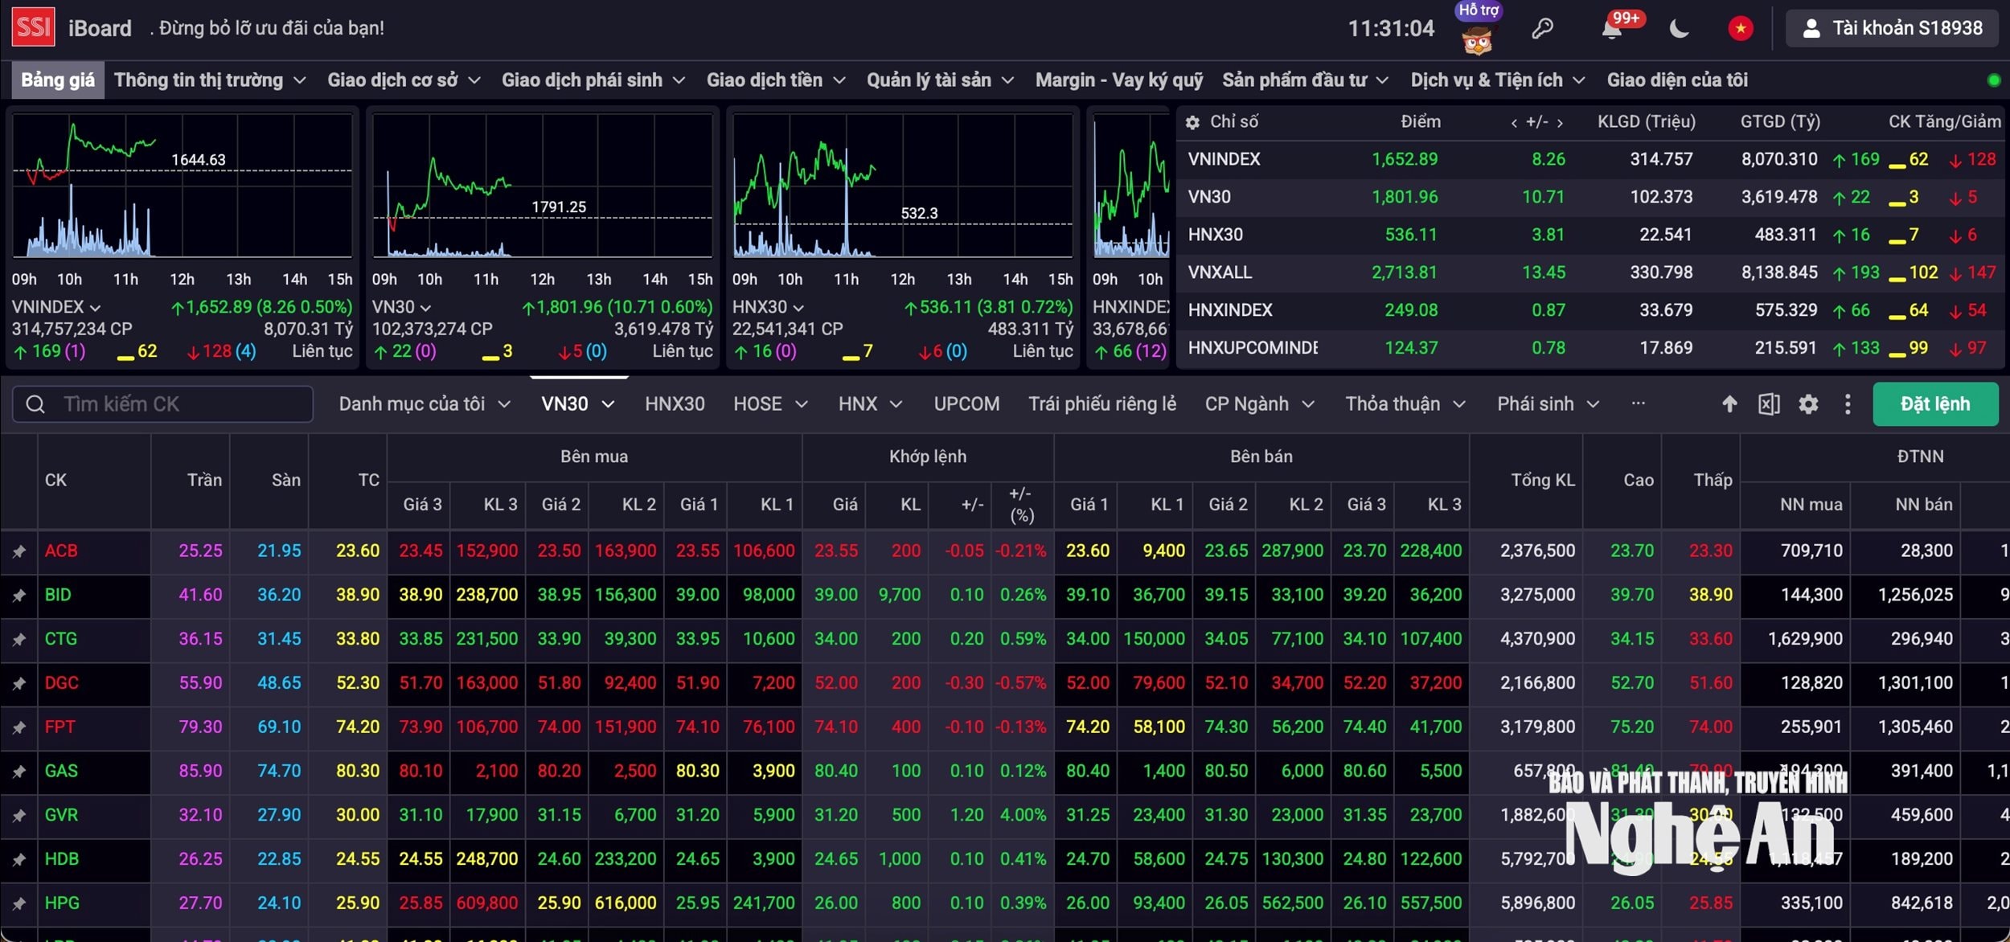The image size is (2010, 942).
Task: Click the SSI logo icon
Action: coord(33,27)
